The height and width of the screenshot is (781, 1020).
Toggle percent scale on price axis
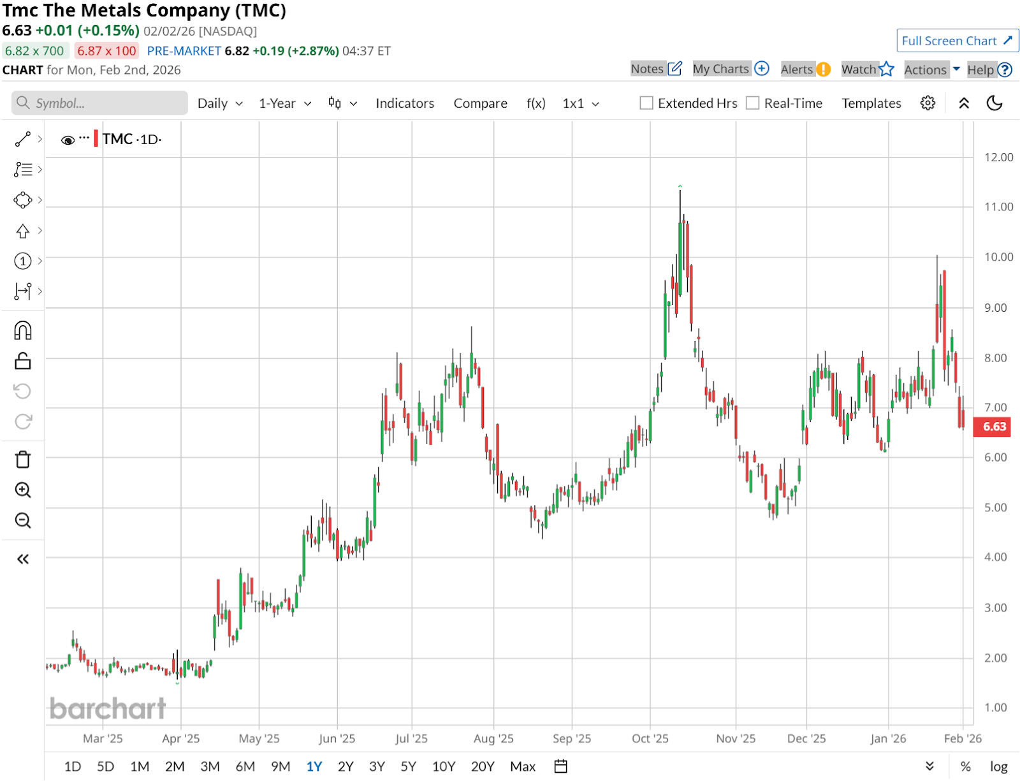pyautogui.click(x=966, y=766)
